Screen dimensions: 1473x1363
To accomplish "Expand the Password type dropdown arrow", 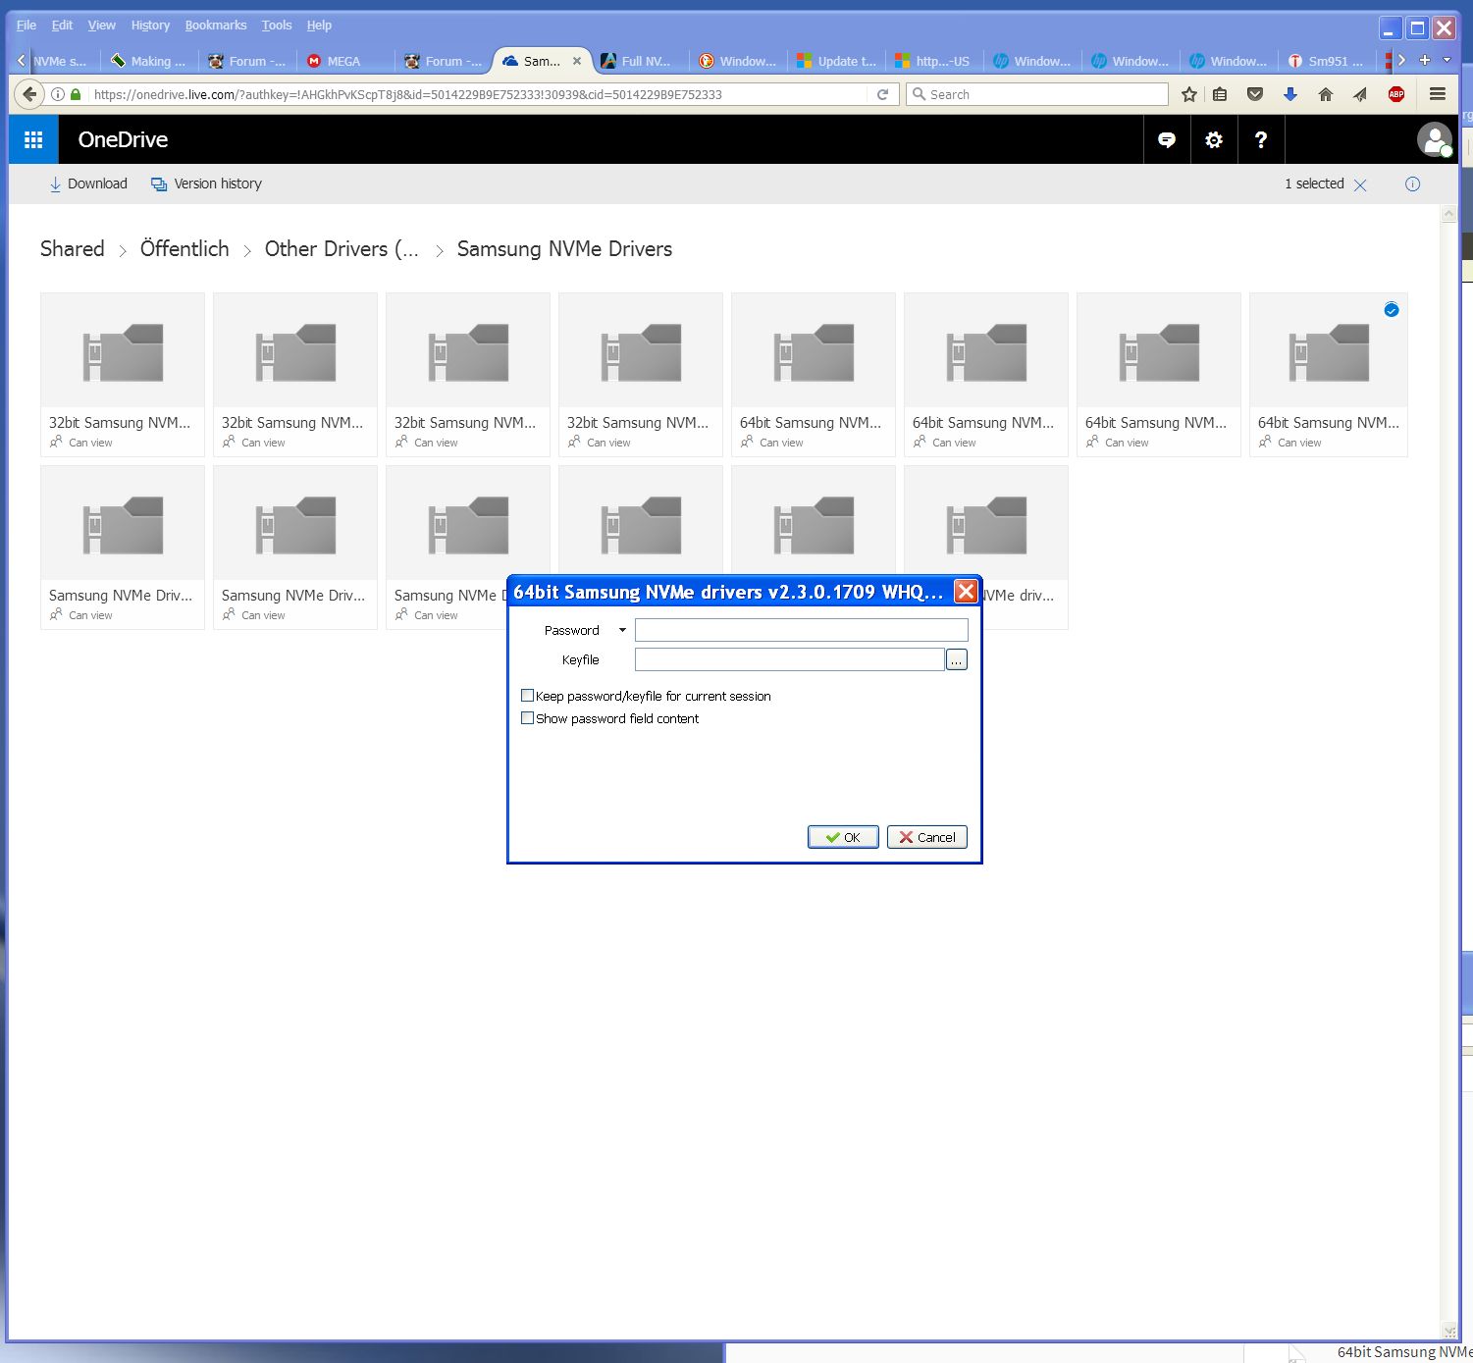I will pos(622,630).
